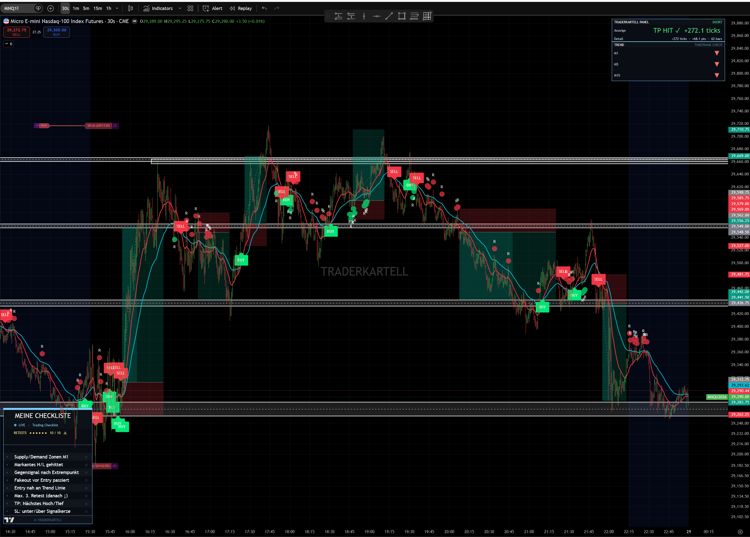
Task: Click the 29,710.75 price scale label
Action: pyautogui.click(x=739, y=130)
